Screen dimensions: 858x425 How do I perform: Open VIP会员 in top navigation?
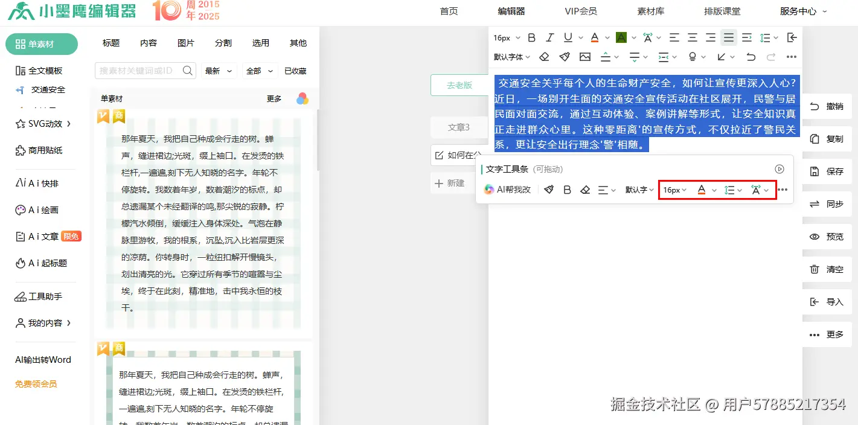581,11
